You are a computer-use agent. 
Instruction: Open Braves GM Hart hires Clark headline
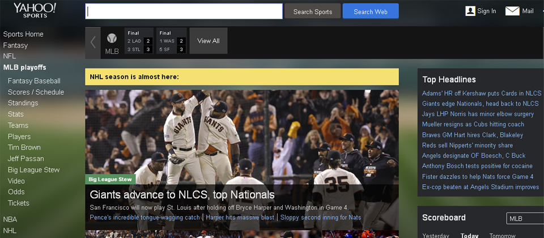point(473,135)
